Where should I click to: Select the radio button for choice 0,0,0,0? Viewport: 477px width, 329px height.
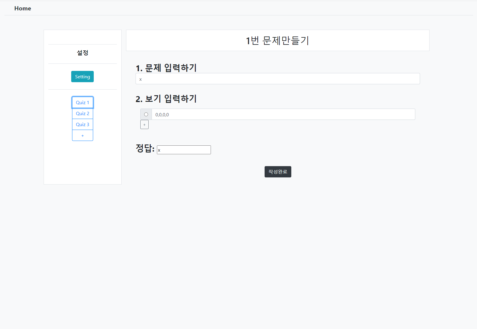146,115
